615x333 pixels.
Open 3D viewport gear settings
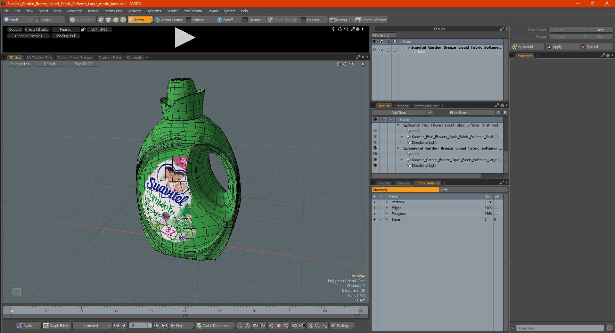363,64
